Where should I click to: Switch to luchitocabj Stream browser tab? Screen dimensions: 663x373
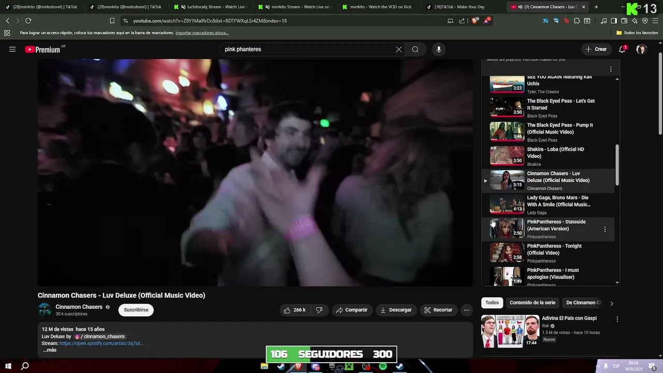pyautogui.click(x=210, y=7)
